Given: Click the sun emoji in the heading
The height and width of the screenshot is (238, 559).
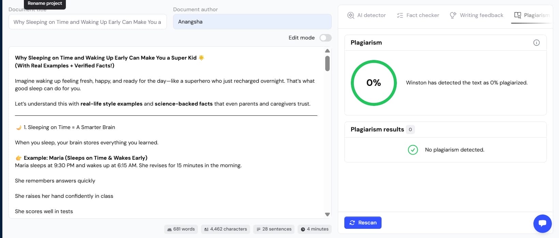Looking at the screenshot, I should [201, 58].
